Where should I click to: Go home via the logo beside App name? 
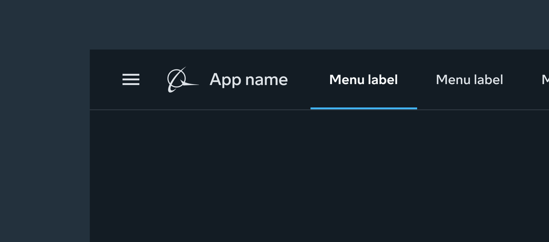coord(182,80)
